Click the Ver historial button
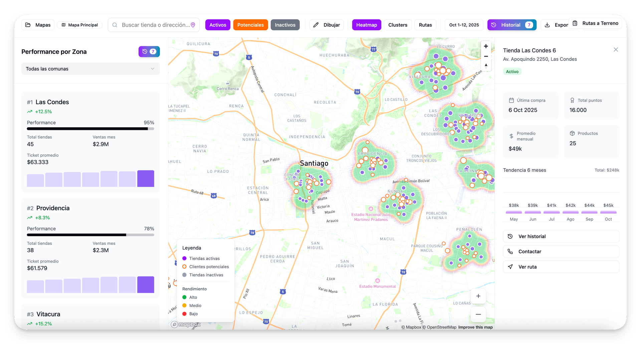This screenshot has height=344, width=641. 561,236
